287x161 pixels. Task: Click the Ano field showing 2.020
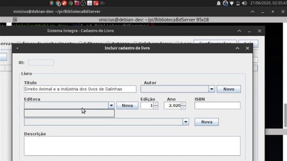172,106
